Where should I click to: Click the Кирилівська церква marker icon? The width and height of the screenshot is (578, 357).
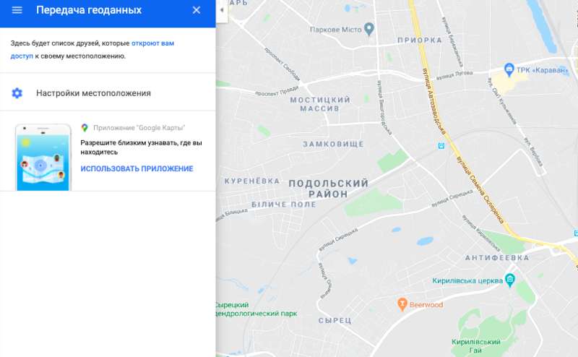[510, 280]
